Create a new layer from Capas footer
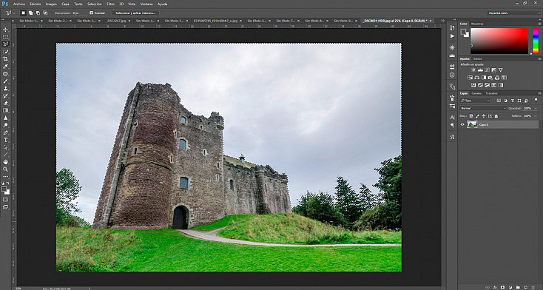 pos(525,287)
